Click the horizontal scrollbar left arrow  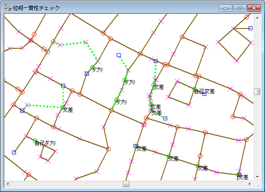[x=7, y=184]
